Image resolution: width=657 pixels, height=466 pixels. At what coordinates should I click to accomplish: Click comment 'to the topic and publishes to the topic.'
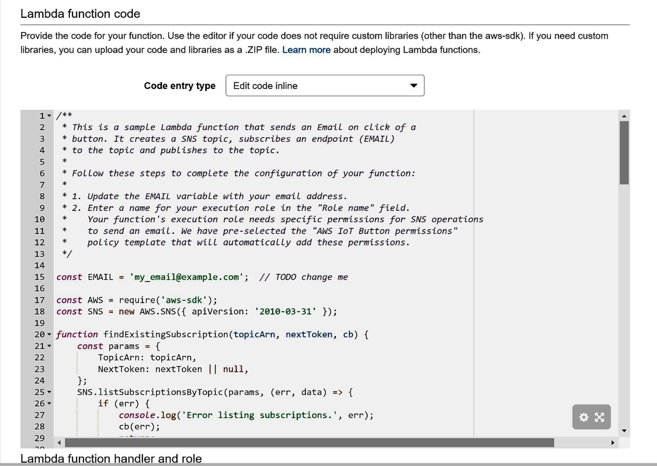175,150
